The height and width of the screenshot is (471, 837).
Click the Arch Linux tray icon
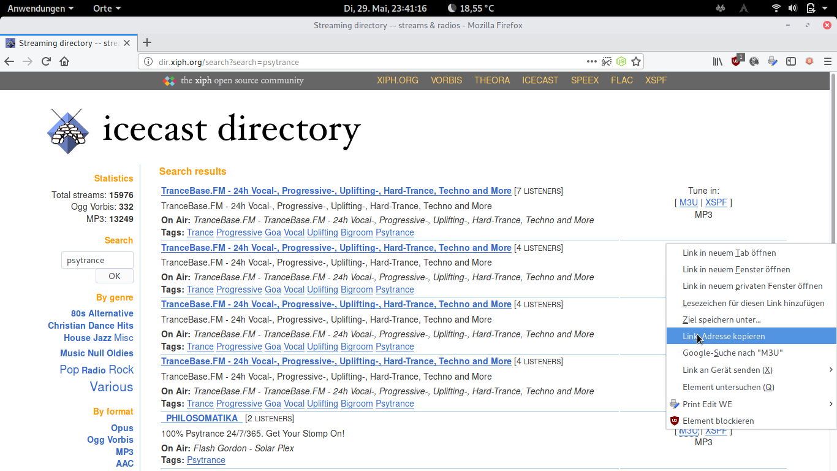coord(744,9)
